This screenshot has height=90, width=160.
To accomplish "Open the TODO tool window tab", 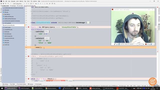I will [12, 84].
